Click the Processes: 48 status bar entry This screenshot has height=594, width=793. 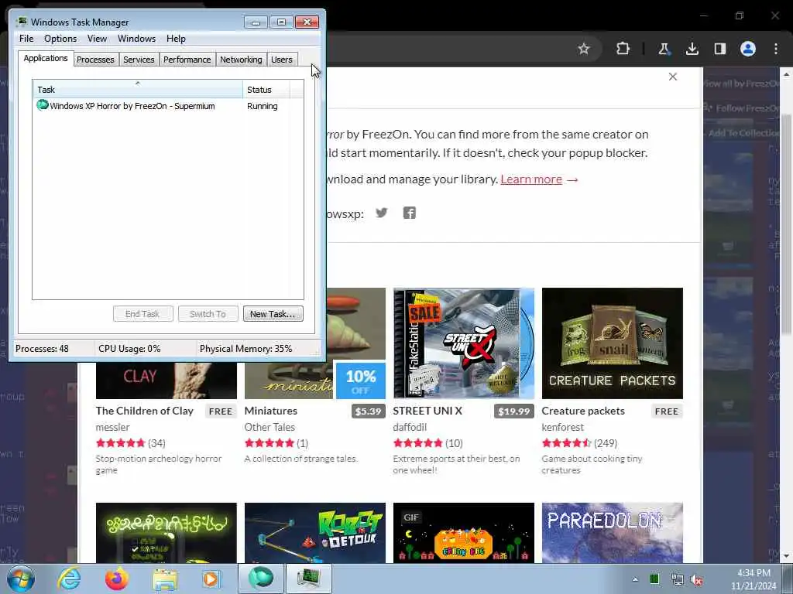pos(42,349)
